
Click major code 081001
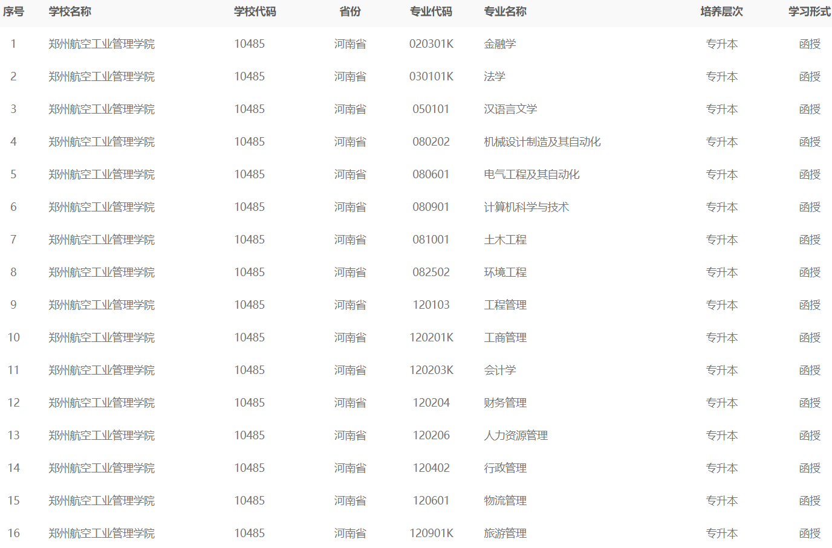point(431,240)
